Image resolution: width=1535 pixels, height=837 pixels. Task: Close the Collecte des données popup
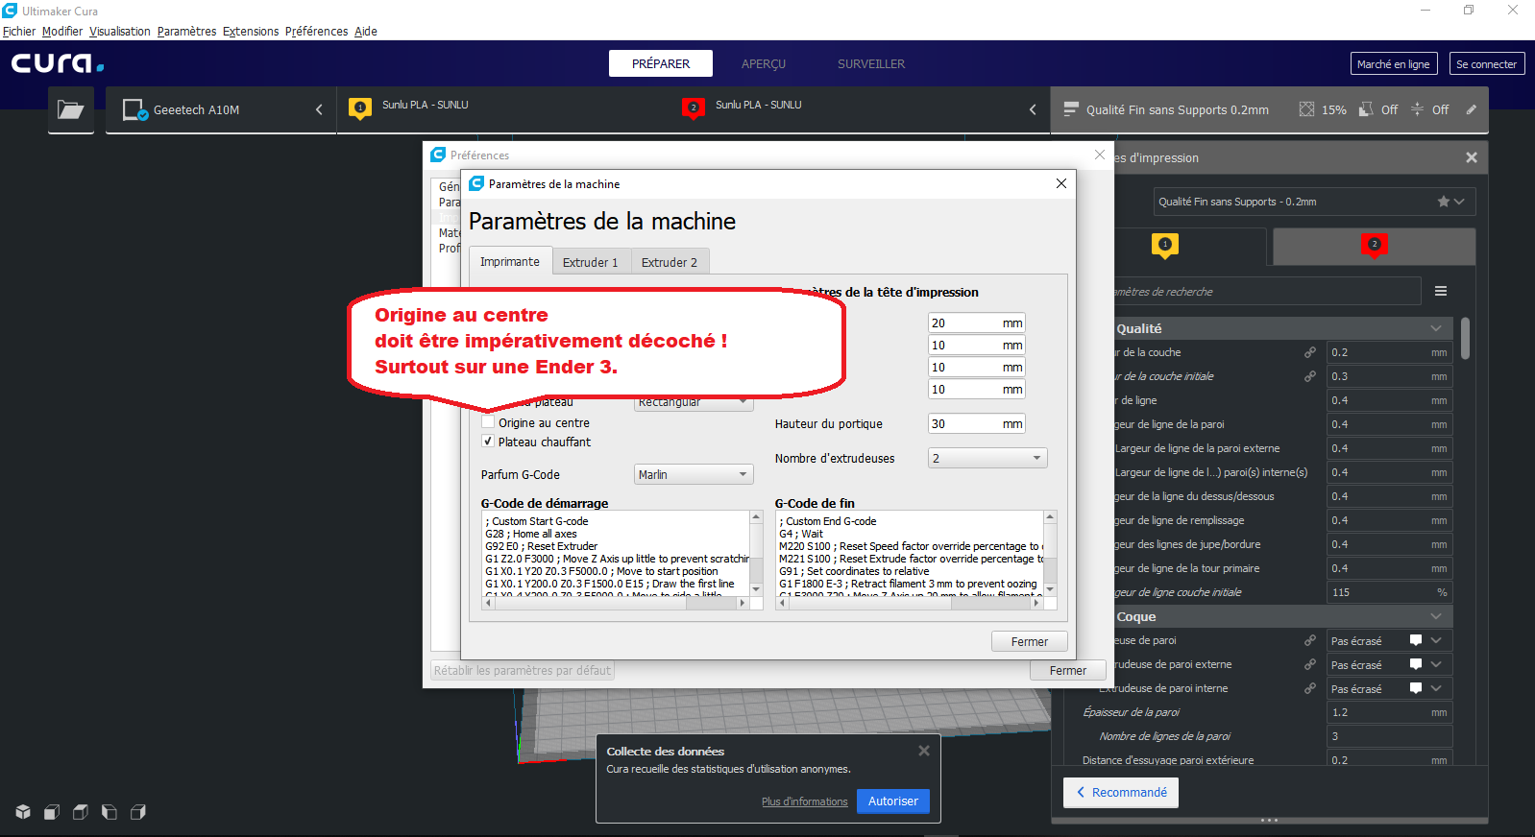(923, 751)
